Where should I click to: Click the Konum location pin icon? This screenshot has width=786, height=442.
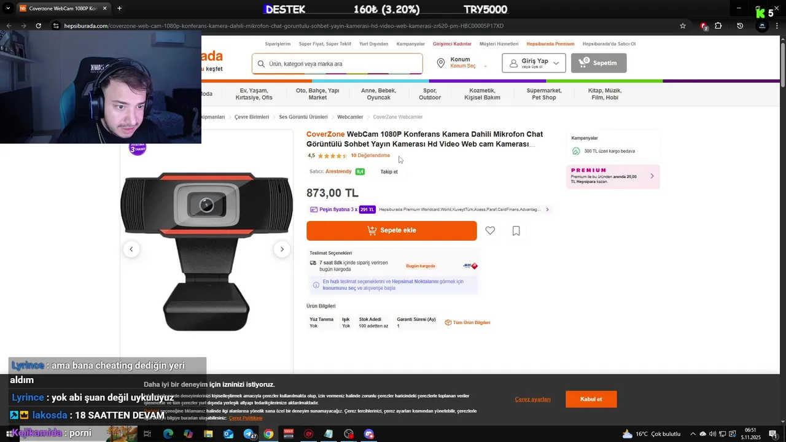[x=441, y=63]
